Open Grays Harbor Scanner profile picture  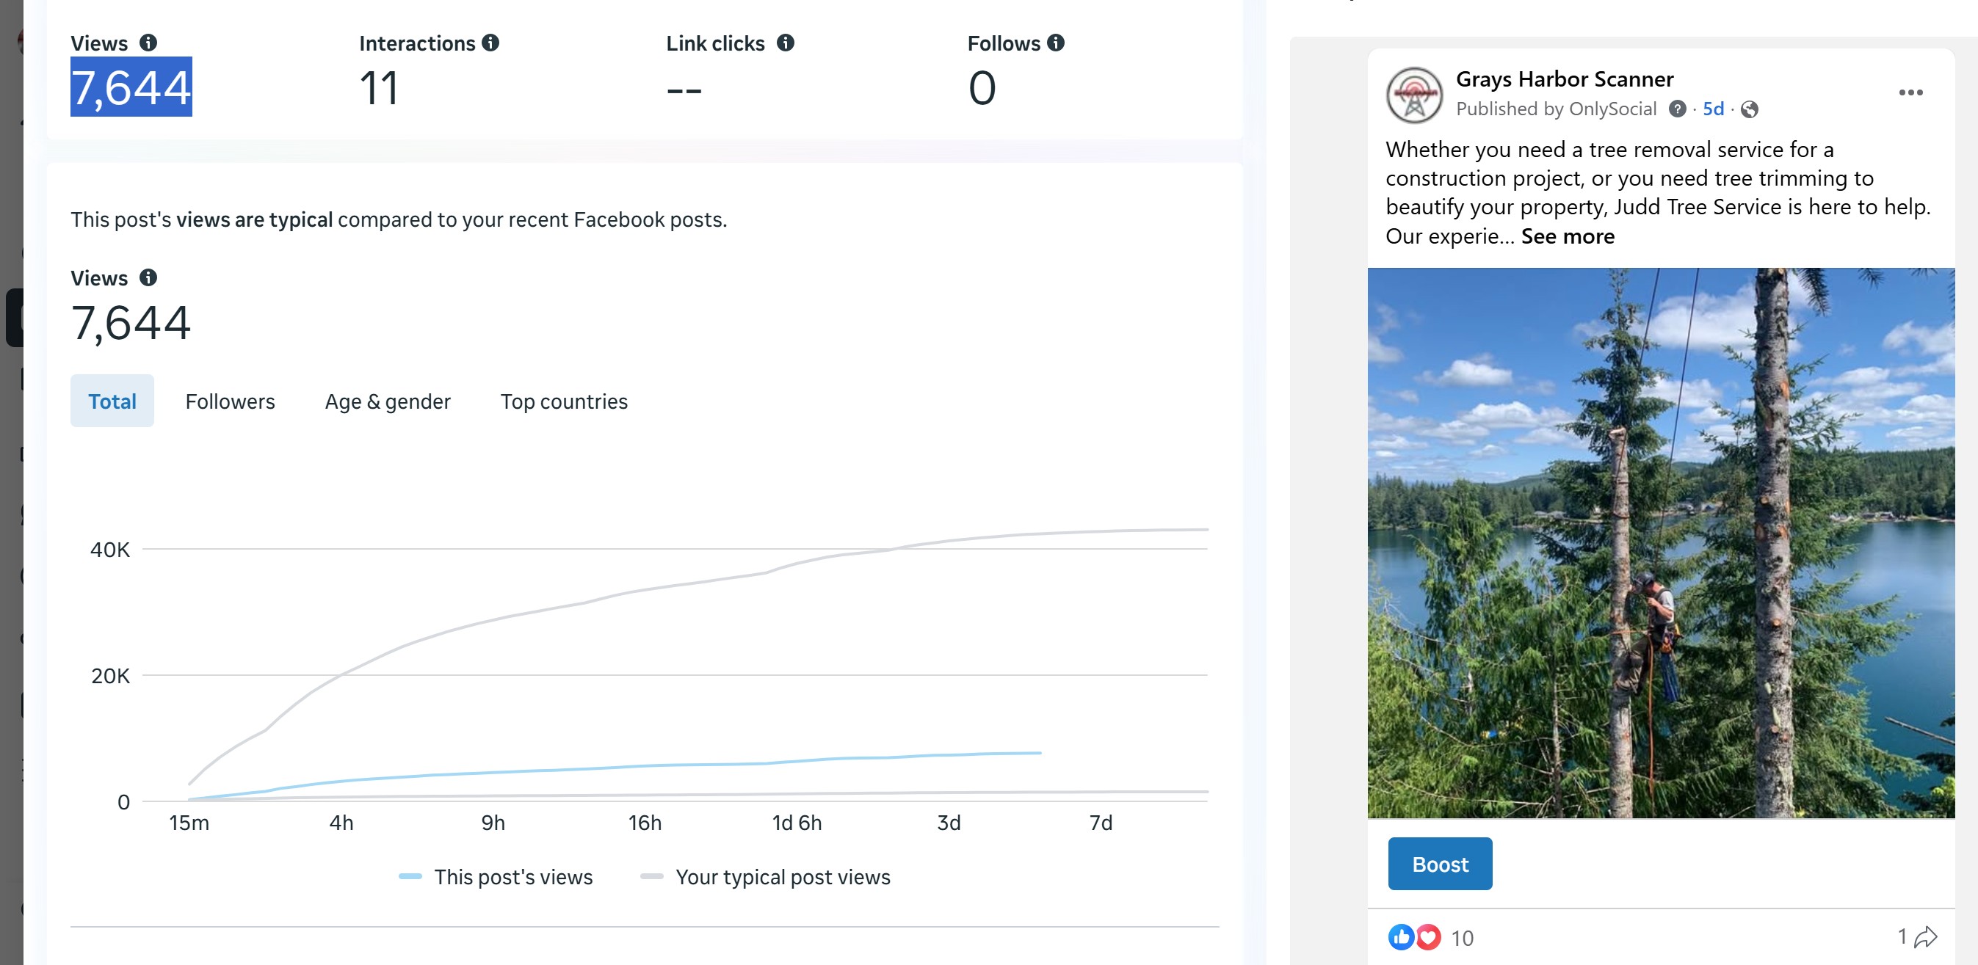click(1413, 95)
